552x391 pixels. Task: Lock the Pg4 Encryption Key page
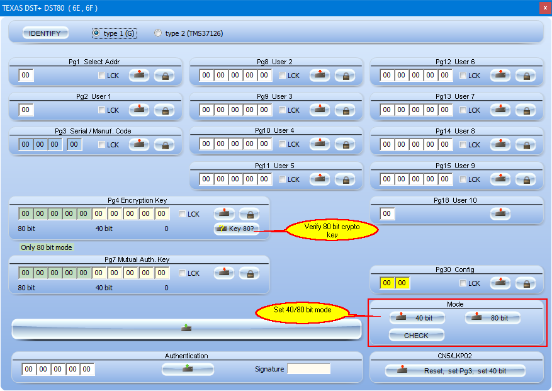point(250,214)
